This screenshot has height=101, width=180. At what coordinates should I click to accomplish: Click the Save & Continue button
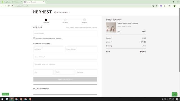(65, 79)
